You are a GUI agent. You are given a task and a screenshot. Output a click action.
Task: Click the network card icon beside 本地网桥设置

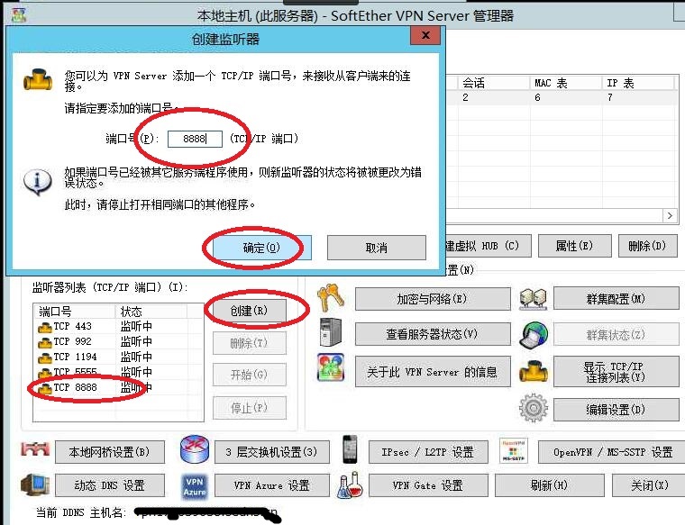click(x=33, y=450)
